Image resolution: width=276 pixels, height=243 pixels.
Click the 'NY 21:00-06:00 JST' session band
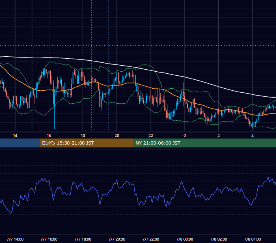coord(204,143)
